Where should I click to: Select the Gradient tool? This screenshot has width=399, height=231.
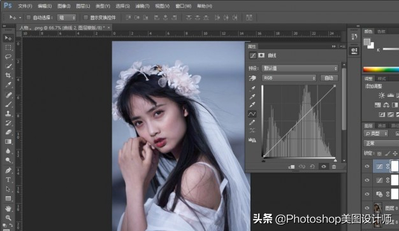(x=8, y=141)
